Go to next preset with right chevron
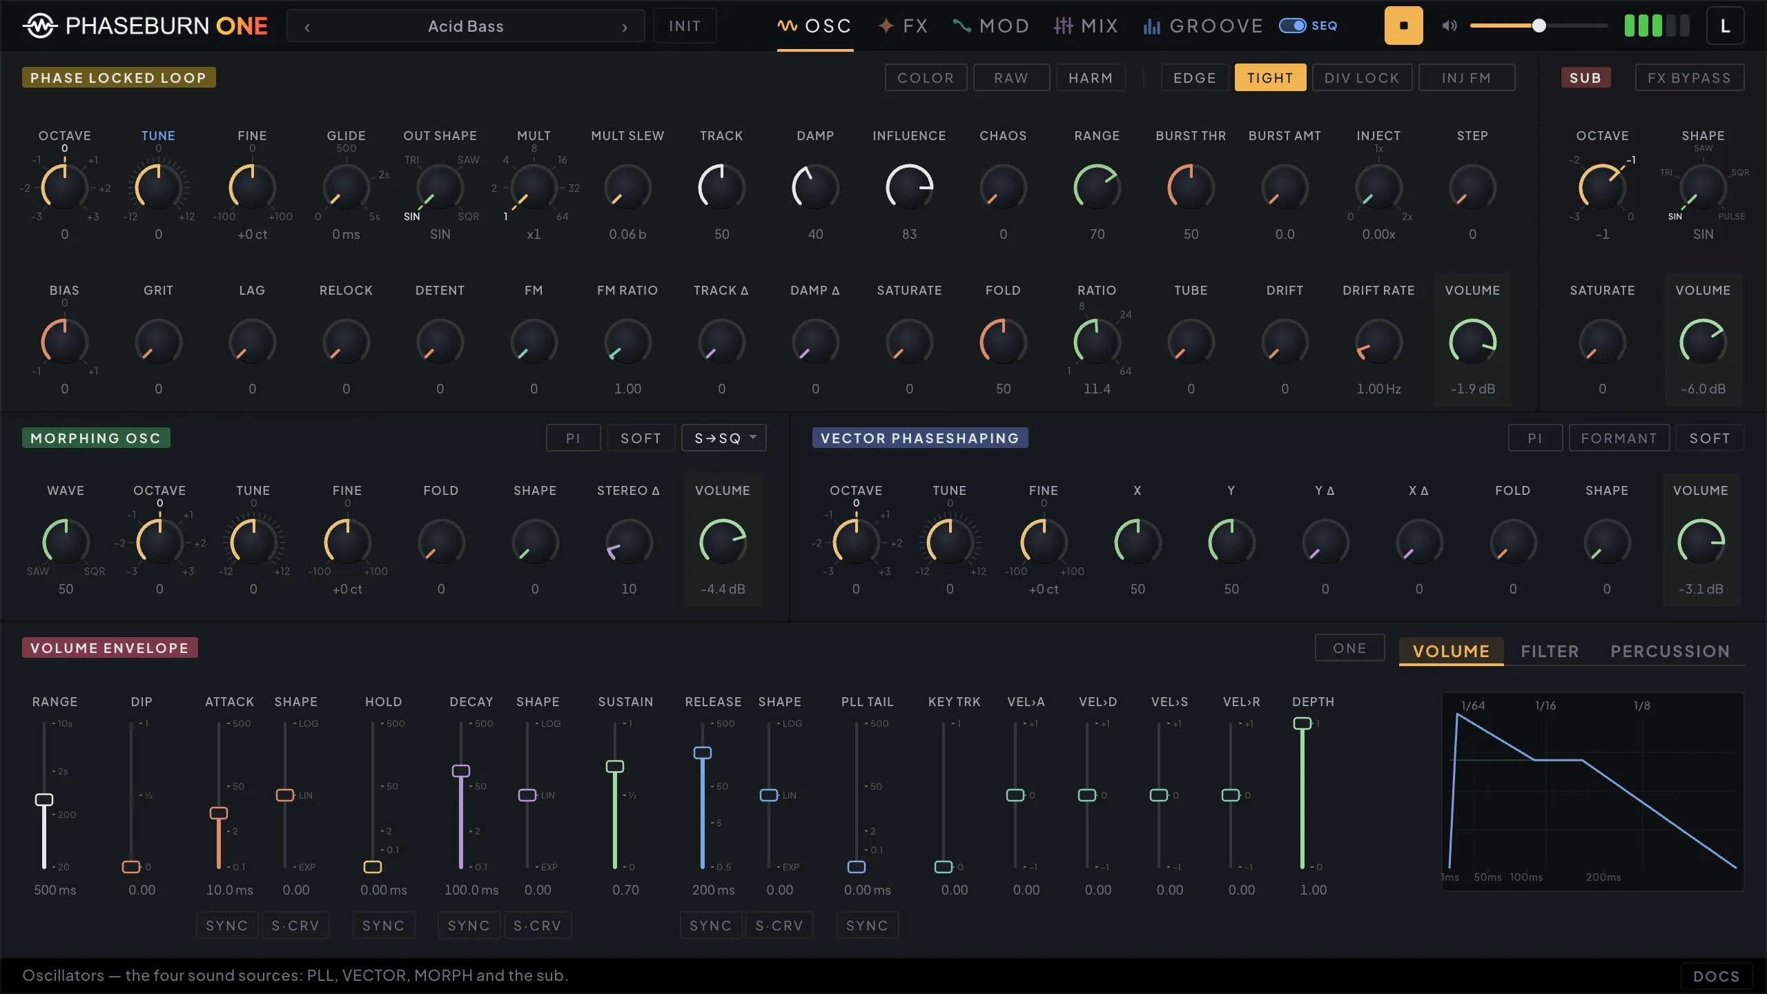 (625, 27)
